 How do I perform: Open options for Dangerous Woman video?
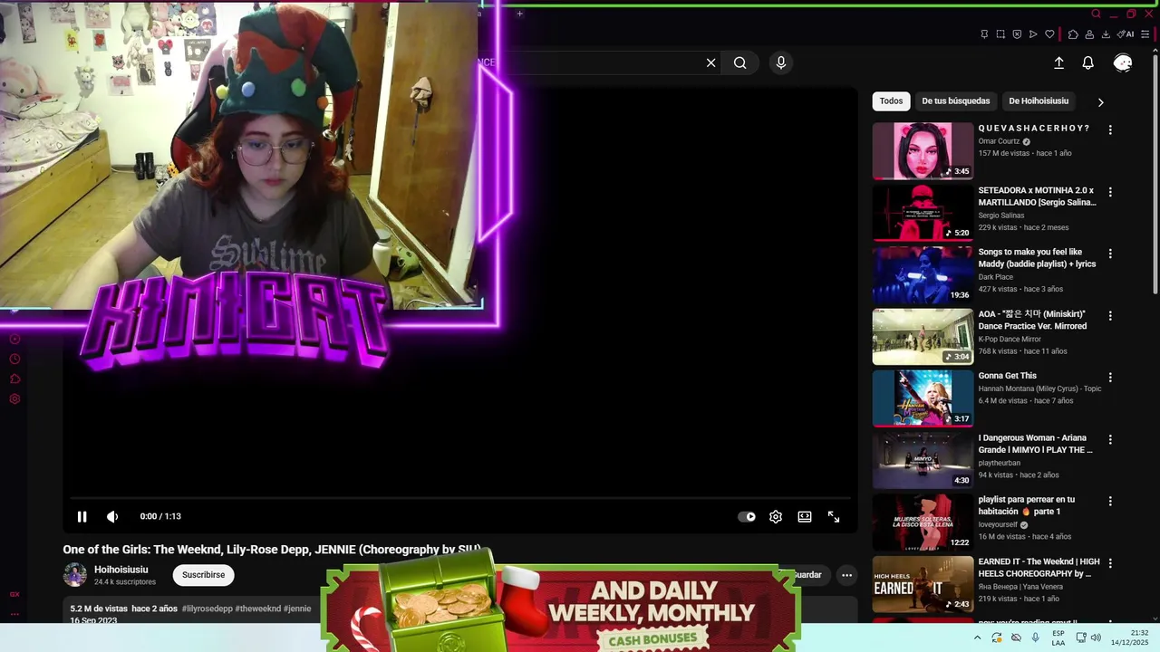coord(1110,439)
